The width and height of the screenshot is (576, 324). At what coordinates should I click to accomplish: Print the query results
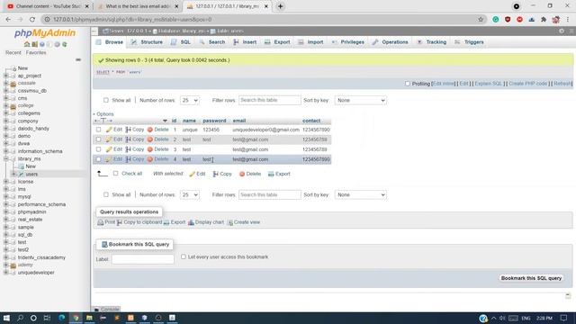point(106,222)
